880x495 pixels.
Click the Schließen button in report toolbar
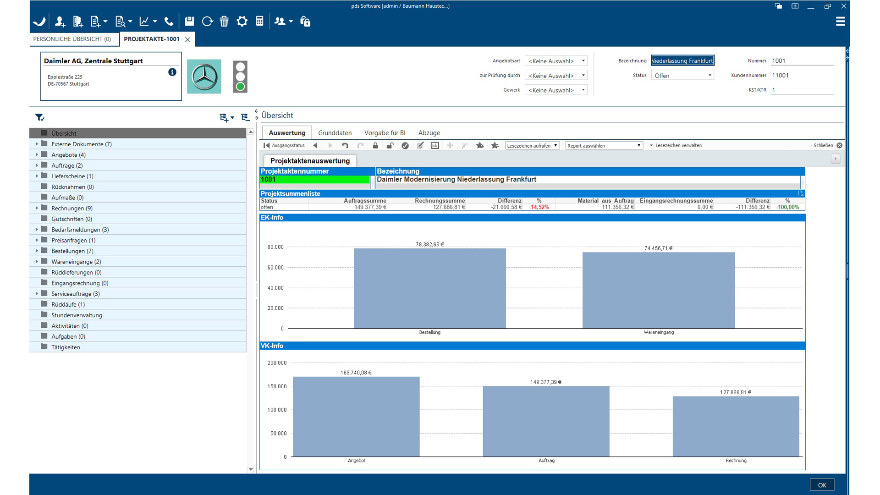[828, 145]
